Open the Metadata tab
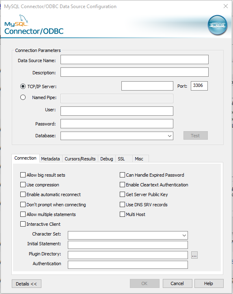The height and width of the screenshot is (294, 233). coord(50,159)
